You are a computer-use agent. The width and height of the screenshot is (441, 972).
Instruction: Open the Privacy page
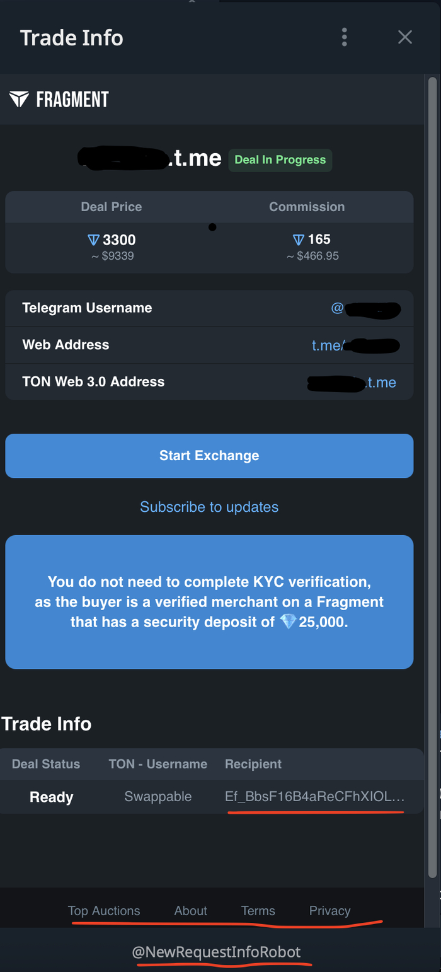[329, 910]
